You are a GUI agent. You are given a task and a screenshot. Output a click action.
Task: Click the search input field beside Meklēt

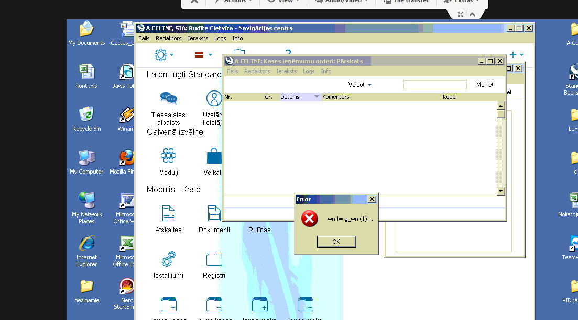click(435, 85)
